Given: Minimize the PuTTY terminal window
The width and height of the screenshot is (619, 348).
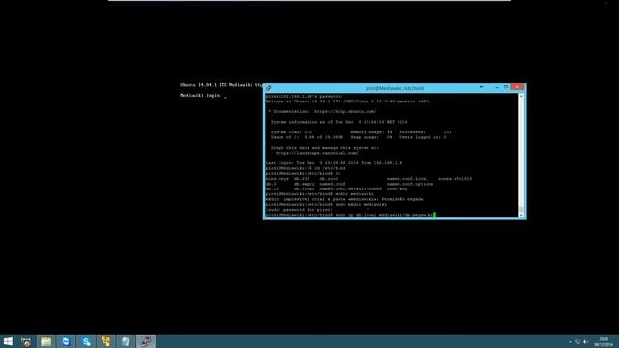Looking at the screenshot, I should click(x=497, y=87).
